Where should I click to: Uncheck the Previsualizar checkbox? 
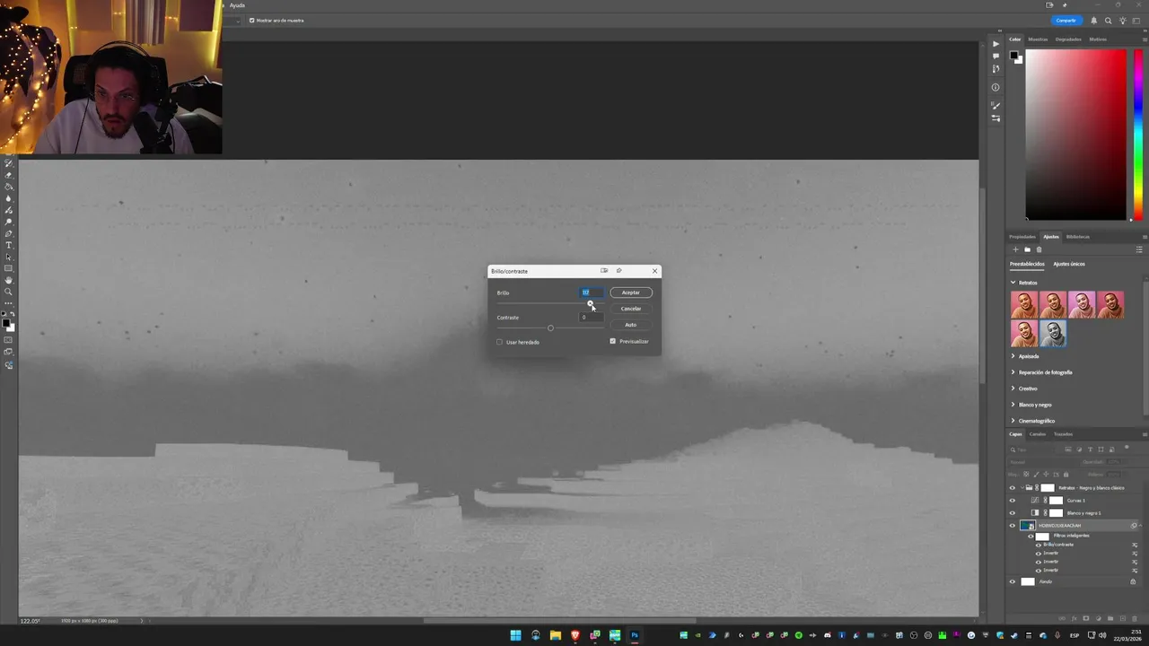[613, 341]
